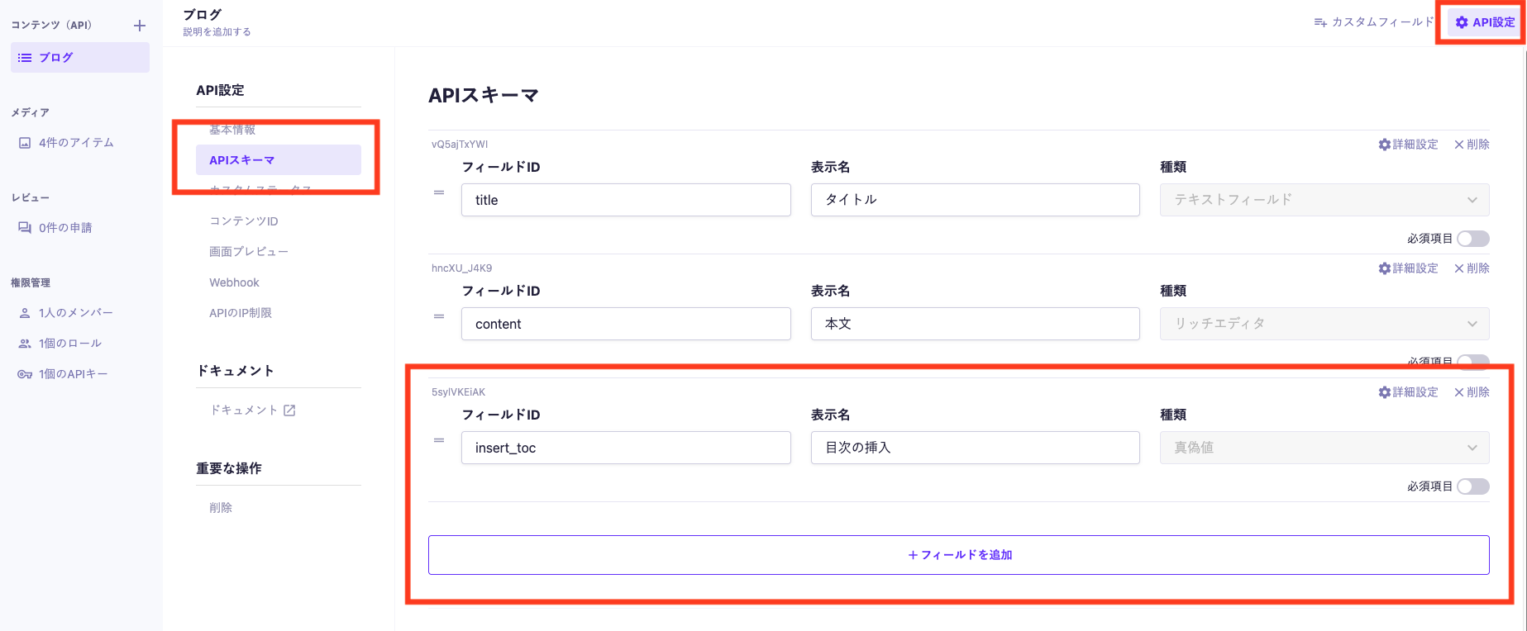Select APIスキーマ in the settings menu

click(x=278, y=160)
